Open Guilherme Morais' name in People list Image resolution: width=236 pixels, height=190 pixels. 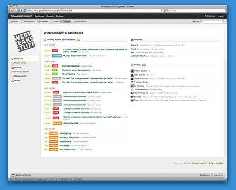(141, 89)
